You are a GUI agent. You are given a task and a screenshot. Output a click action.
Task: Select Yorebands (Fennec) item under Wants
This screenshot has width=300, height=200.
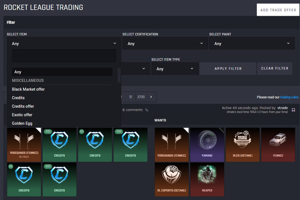172,145
